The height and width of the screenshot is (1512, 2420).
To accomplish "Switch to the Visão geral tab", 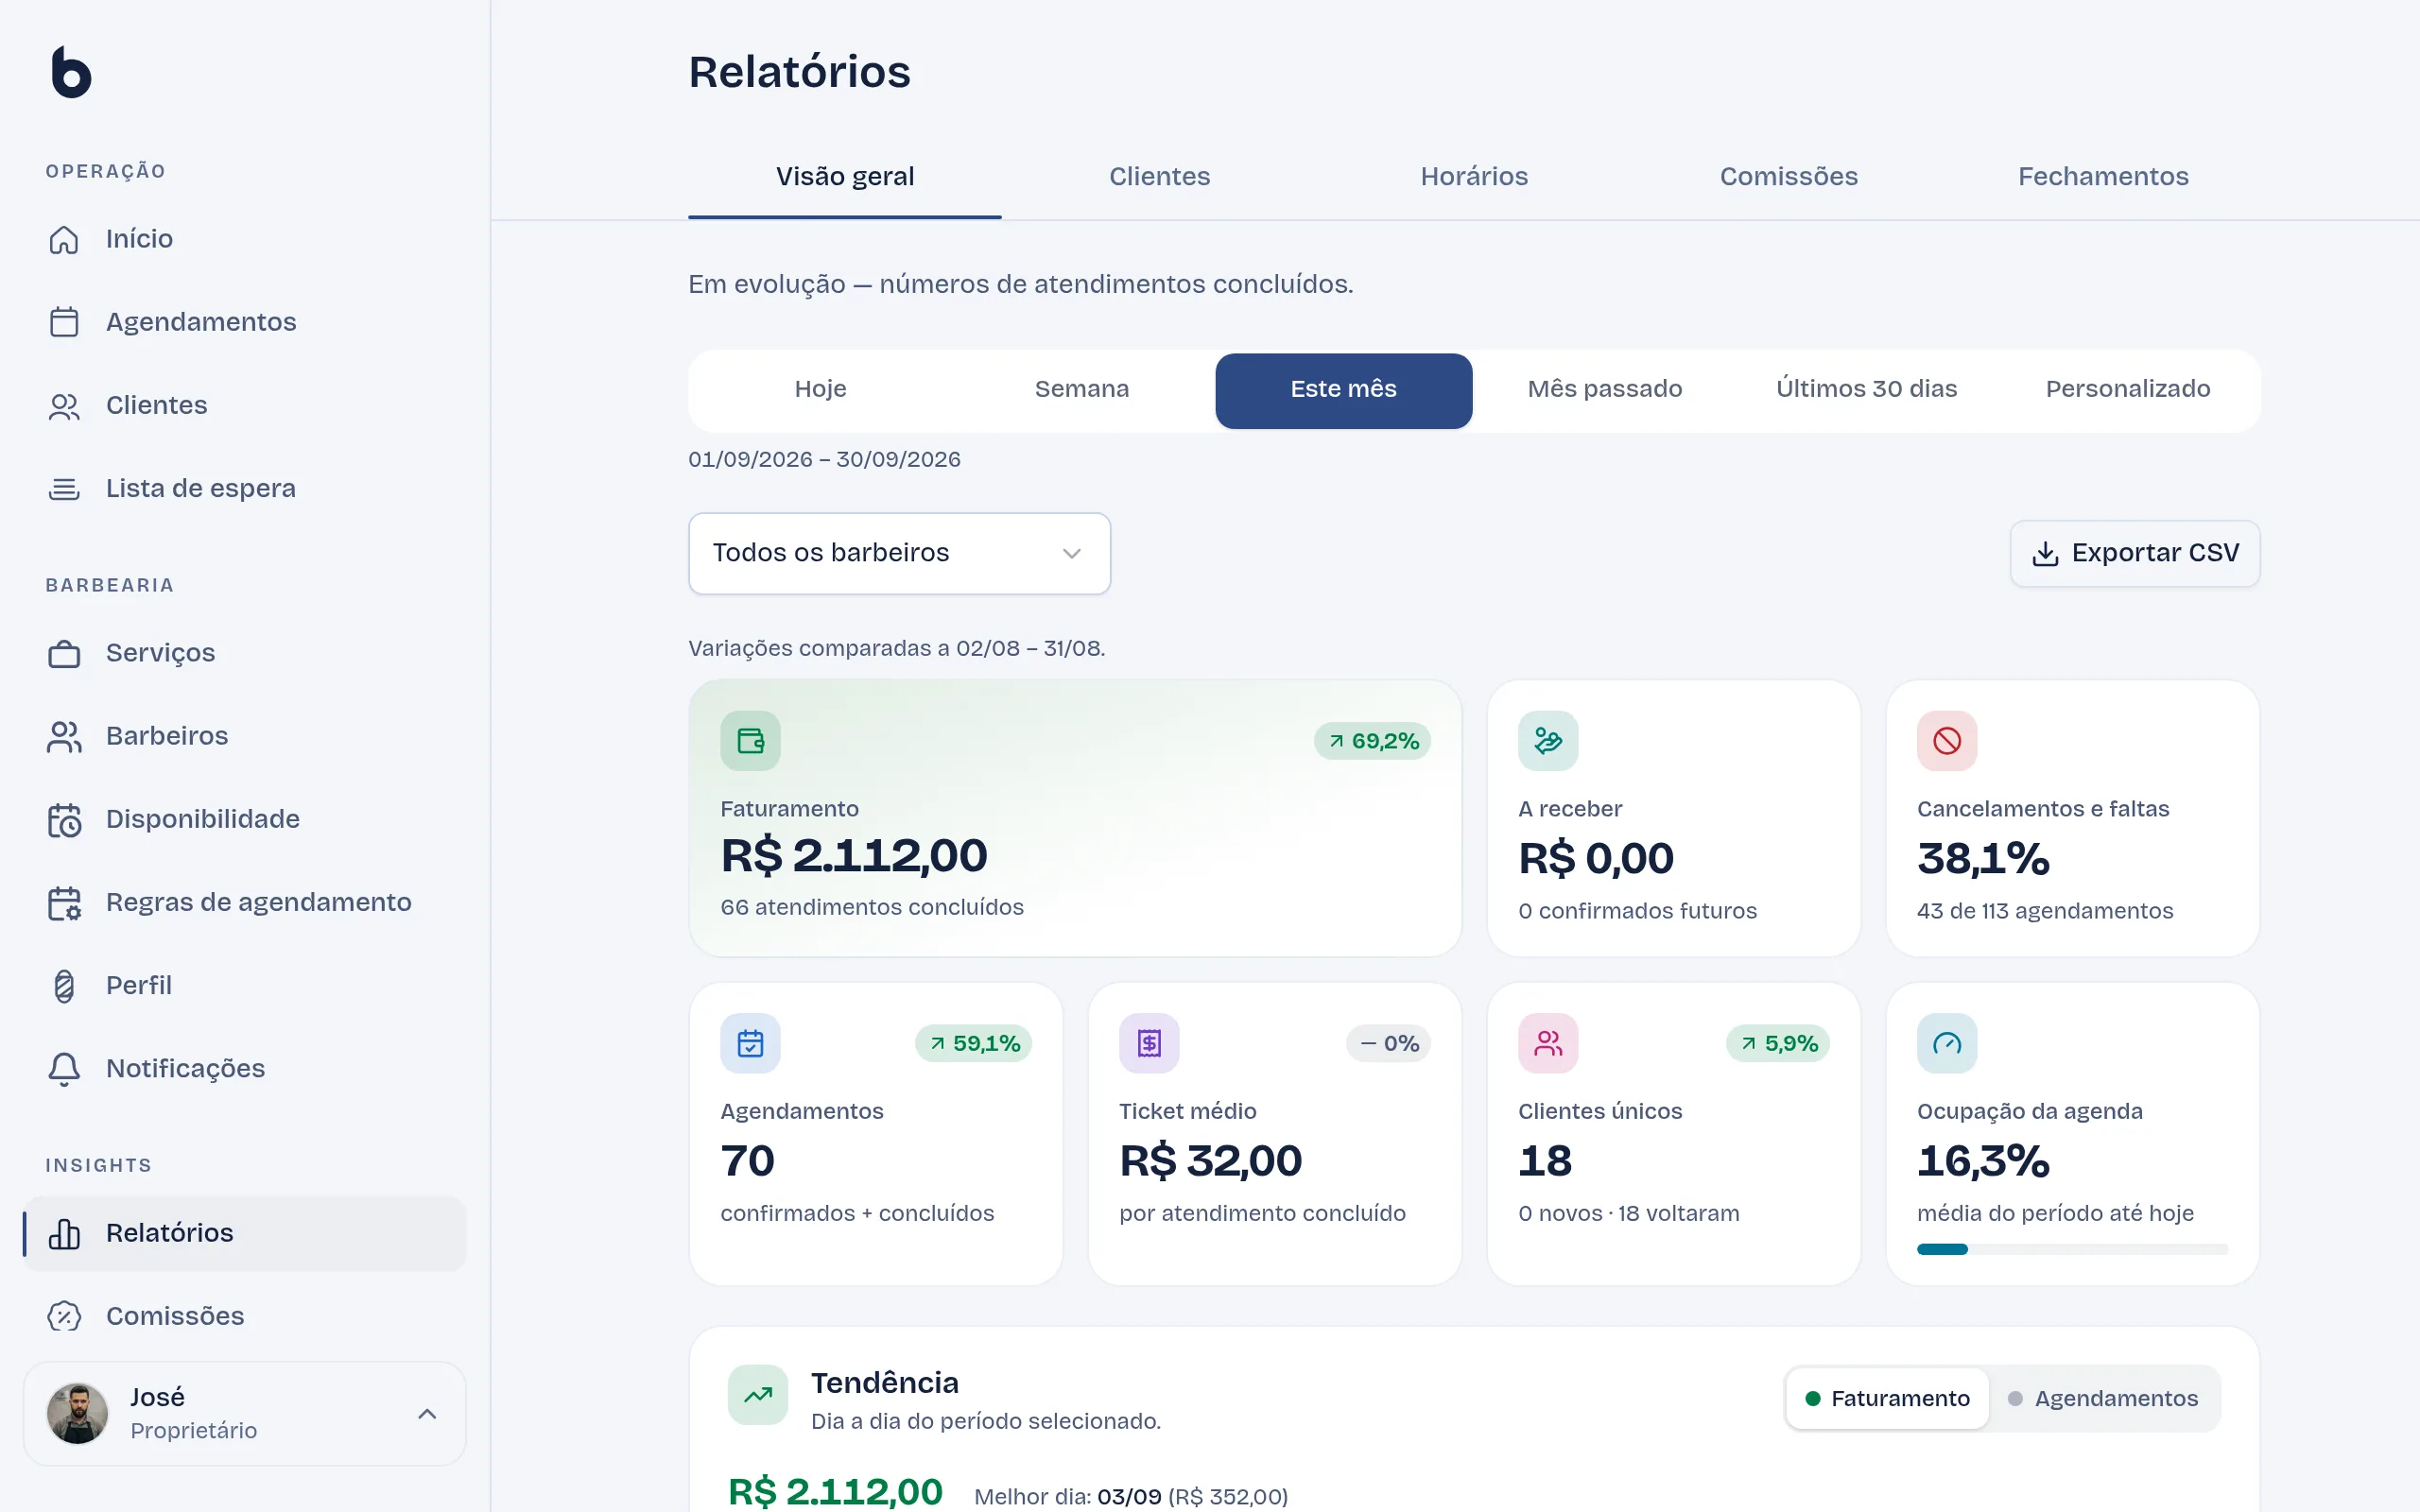I will tap(845, 177).
